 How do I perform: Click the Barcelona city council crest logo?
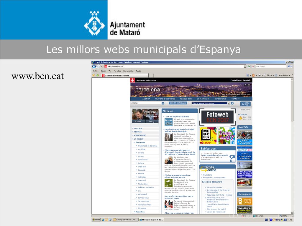click(x=132, y=80)
